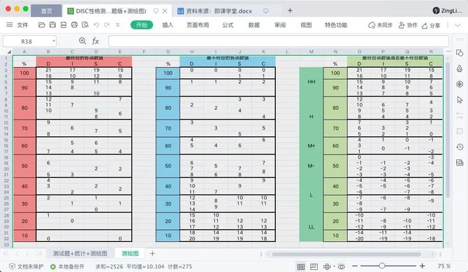468x272 pixels.
Task: Click the zoom out minus button
Action: [355, 266]
